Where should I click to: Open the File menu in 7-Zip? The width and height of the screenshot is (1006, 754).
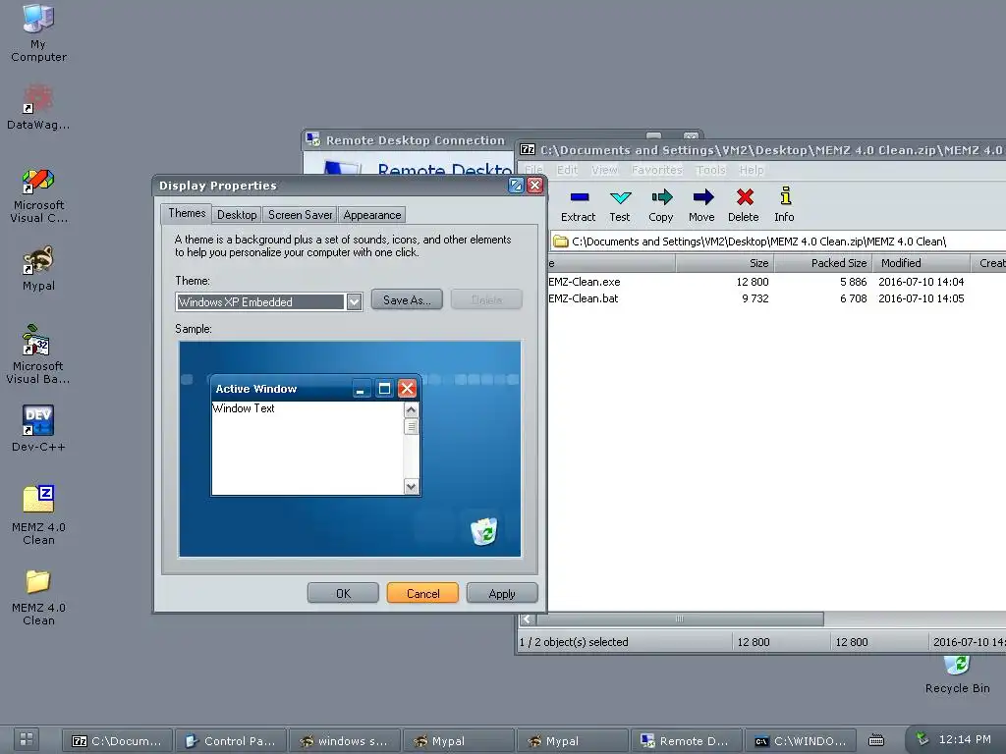533,170
